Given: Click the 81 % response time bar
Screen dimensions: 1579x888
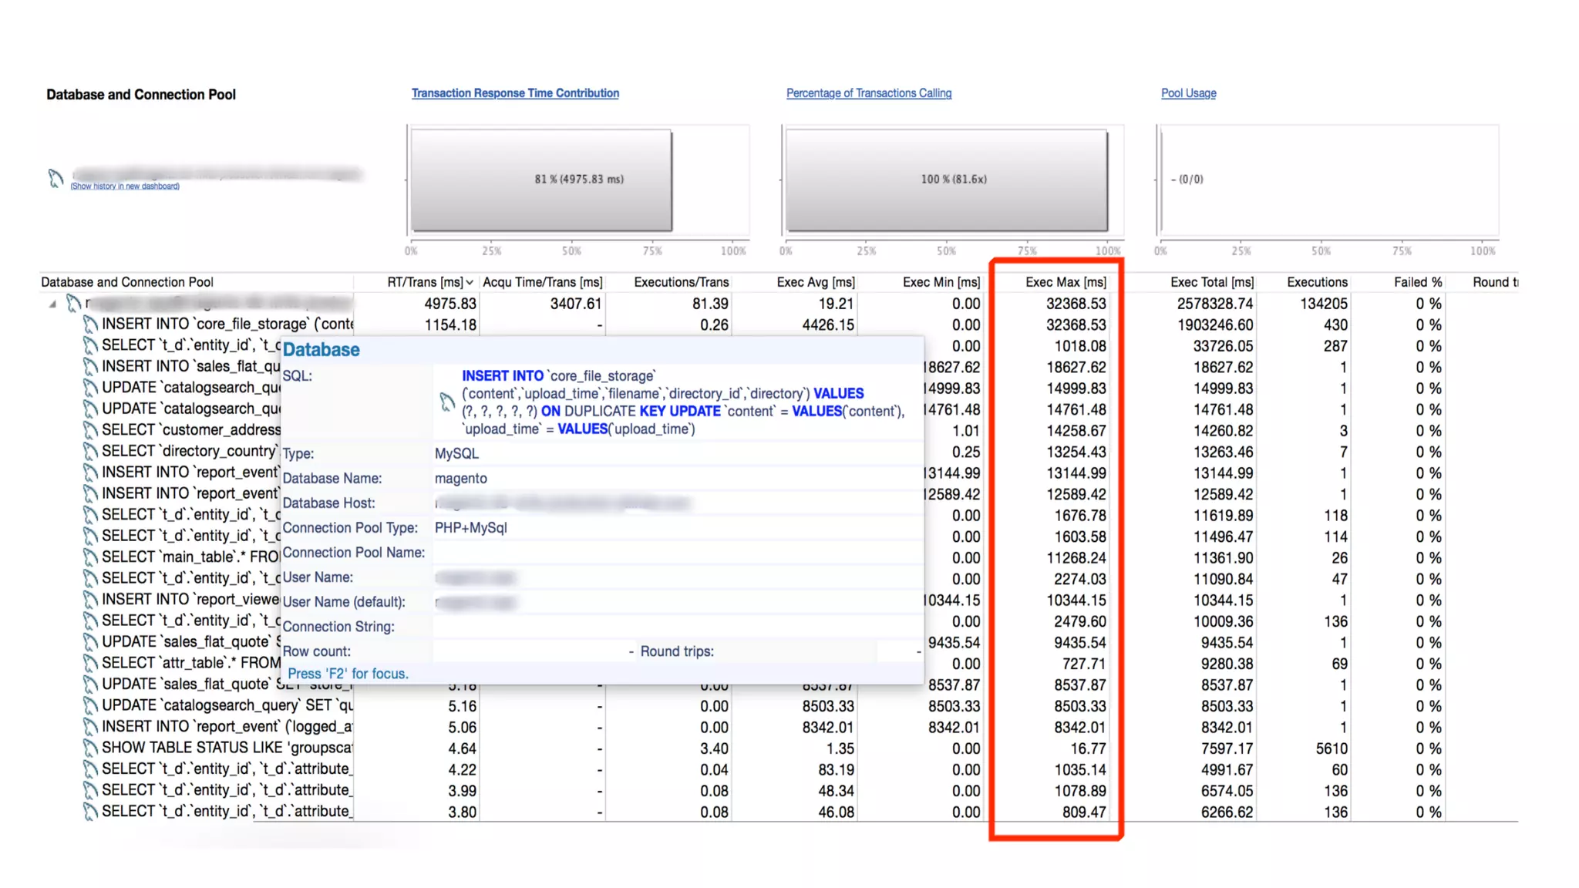Looking at the screenshot, I should pos(541,180).
